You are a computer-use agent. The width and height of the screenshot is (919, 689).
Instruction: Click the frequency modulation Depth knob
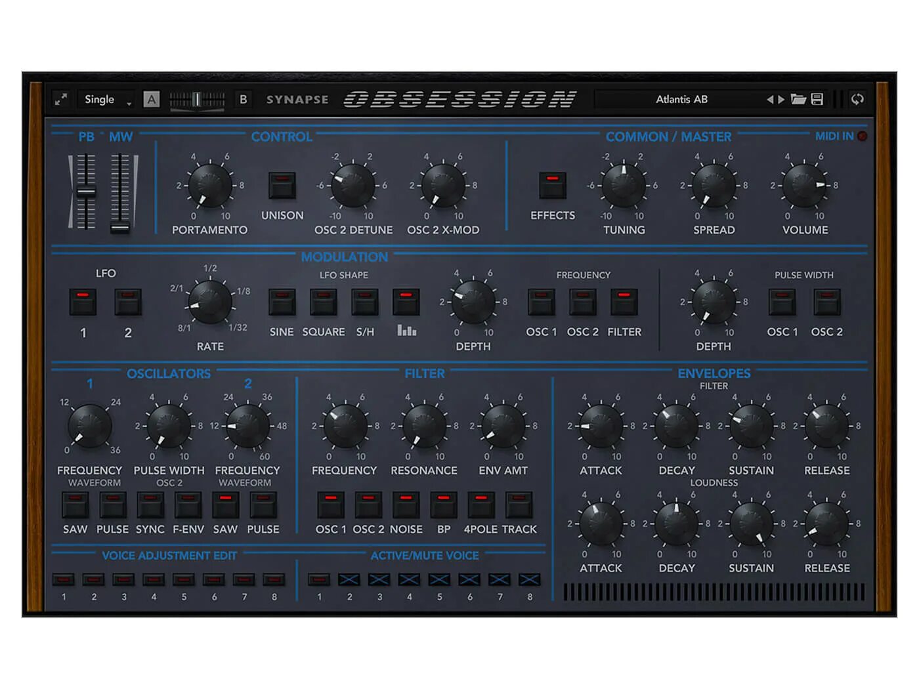(x=473, y=302)
